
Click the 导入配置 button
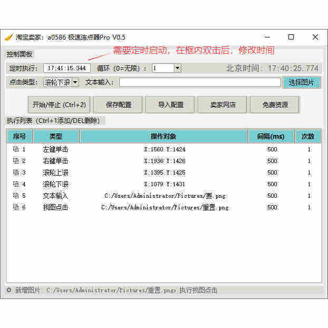170,104
